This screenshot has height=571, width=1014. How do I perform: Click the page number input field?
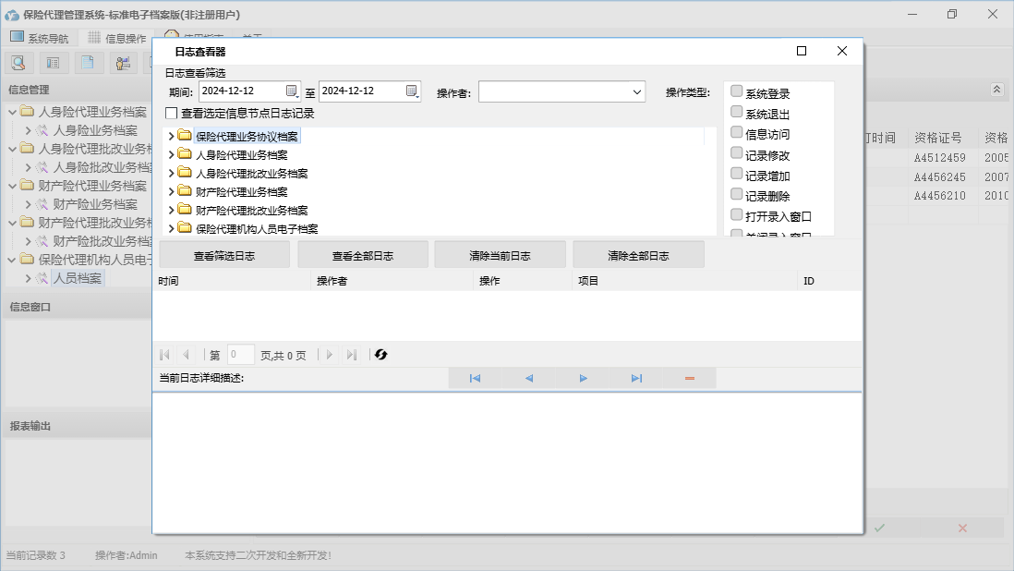[240, 355]
